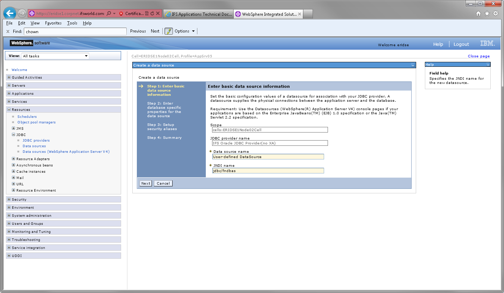The image size is (504, 293).
Task: Refresh the page using the address bar icon
Action: click(153, 13)
